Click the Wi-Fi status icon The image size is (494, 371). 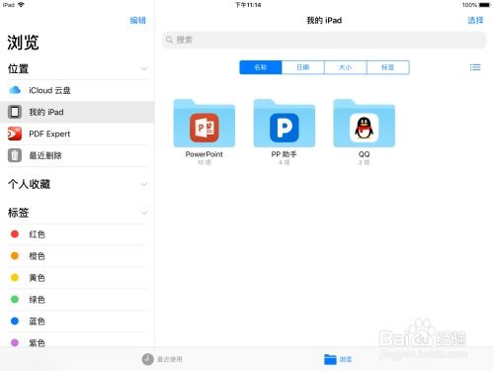(x=21, y=5)
